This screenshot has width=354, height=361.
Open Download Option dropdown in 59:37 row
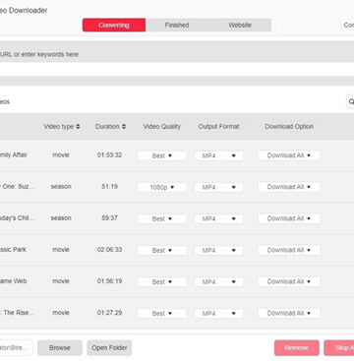pos(289,218)
